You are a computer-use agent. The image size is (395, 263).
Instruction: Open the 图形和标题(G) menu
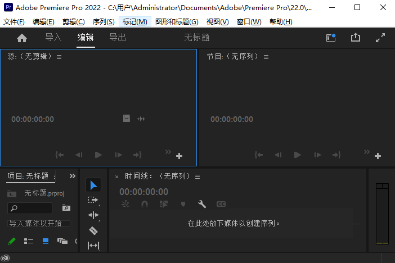tap(177, 22)
